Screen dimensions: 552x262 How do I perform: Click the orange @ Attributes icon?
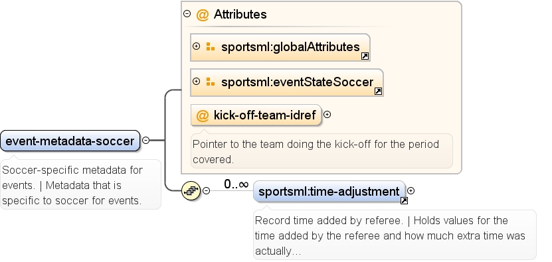click(203, 15)
